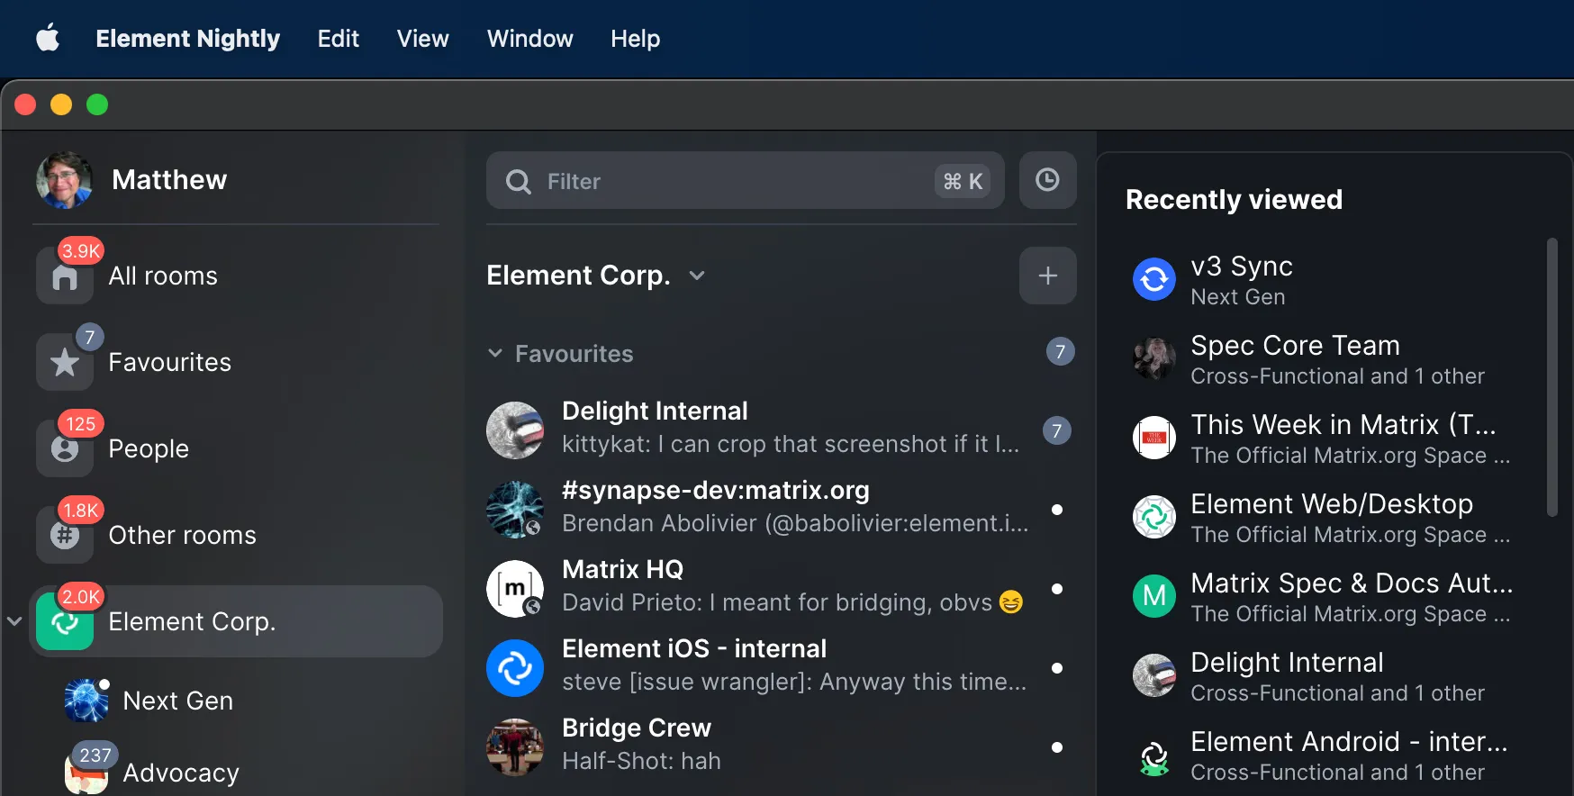Click Delight Internal unread badge showing 7
The height and width of the screenshot is (796, 1574).
(x=1057, y=430)
